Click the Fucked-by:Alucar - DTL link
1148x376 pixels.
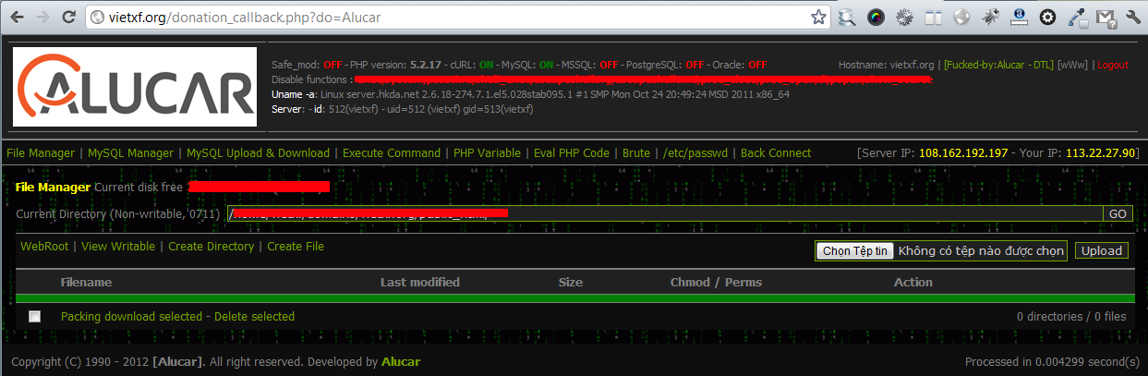pyautogui.click(x=998, y=66)
